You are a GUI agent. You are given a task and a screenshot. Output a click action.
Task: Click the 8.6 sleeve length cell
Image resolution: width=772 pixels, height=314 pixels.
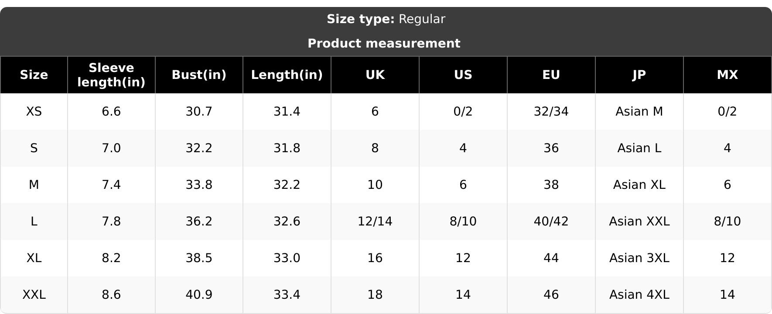[x=111, y=295]
